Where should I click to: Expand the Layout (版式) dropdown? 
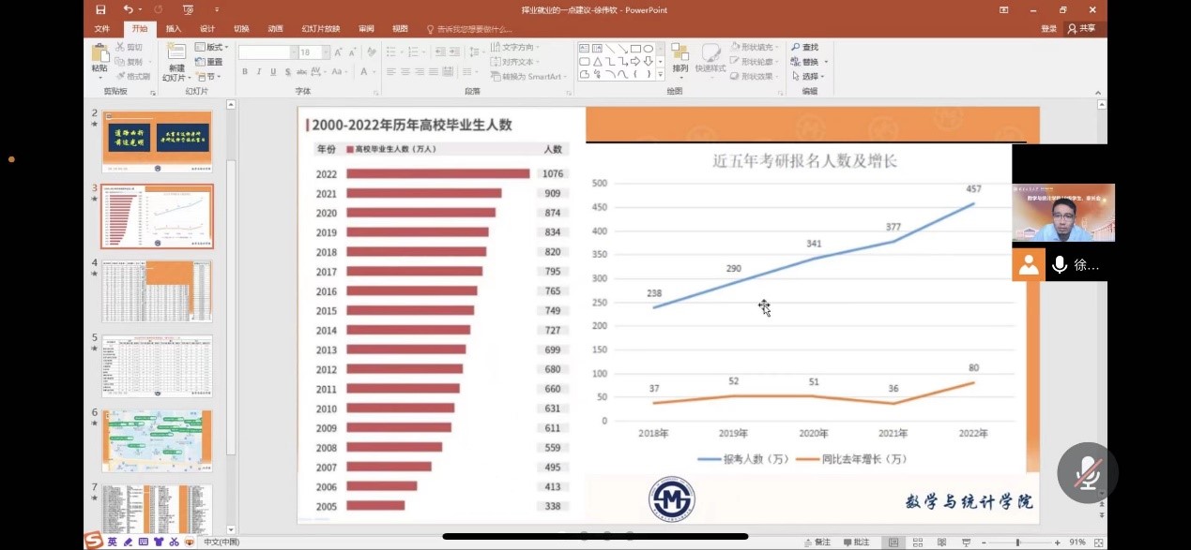click(x=212, y=48)
